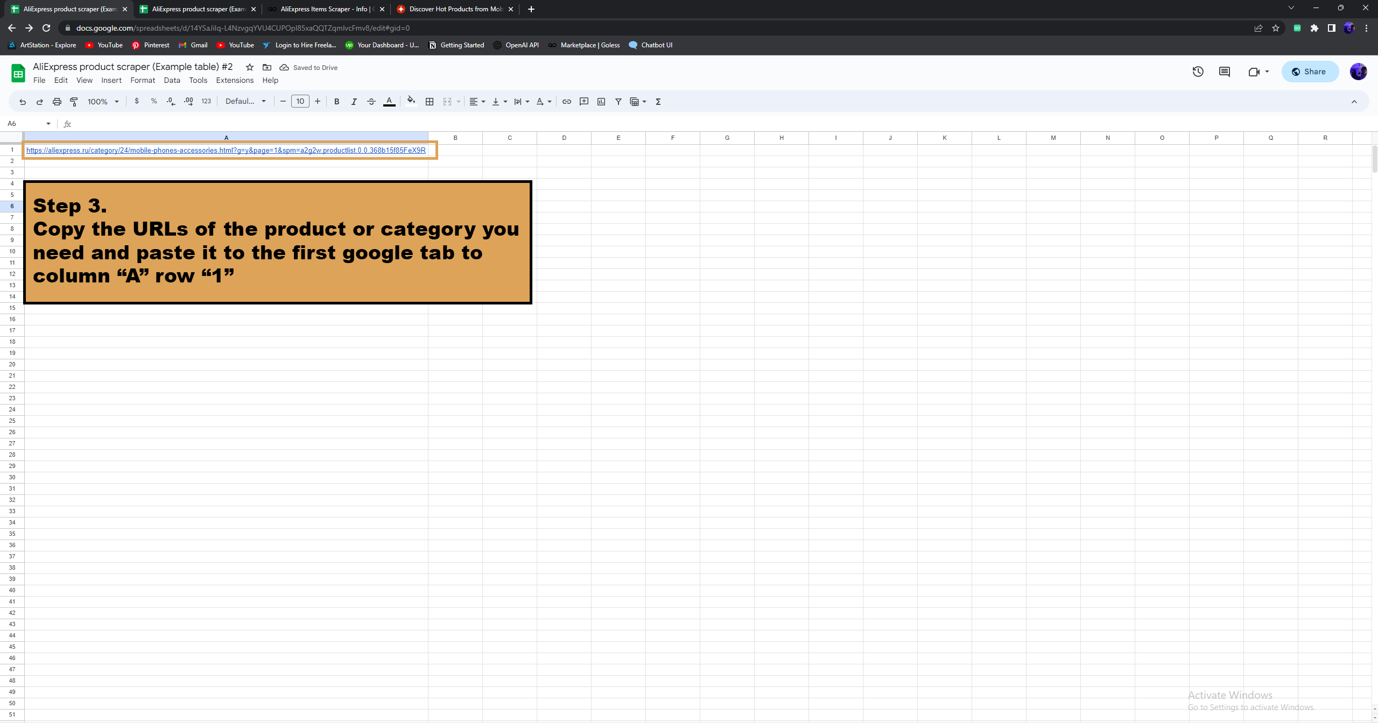This screenshot has height=723, width=1378.
Task: Open the text color picker
Action: tap(389, 102)
